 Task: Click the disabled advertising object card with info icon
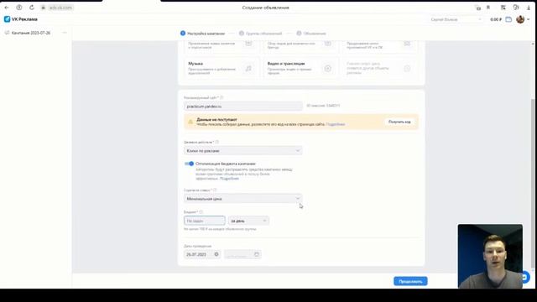click(380, 68)
